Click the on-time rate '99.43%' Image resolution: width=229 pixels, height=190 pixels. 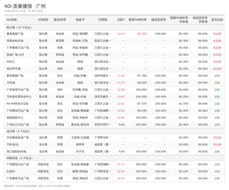(x=142, y=111)
